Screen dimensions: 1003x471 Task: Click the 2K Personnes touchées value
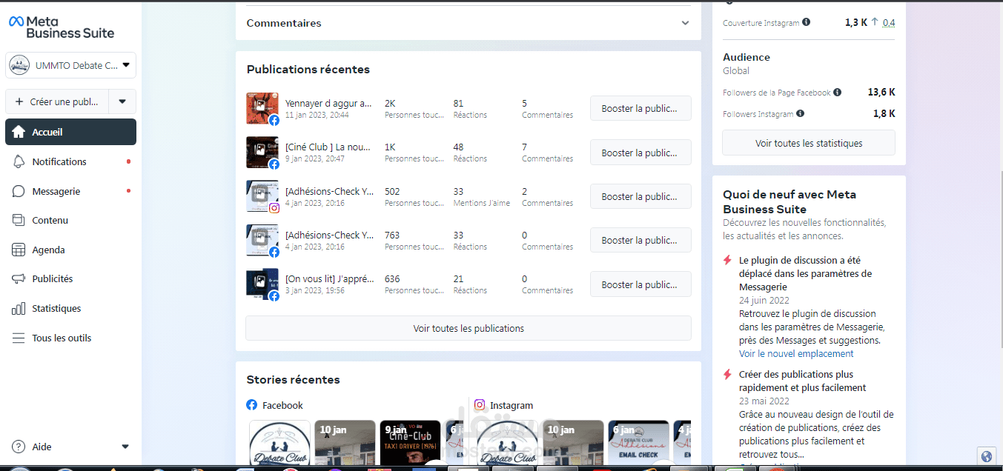(390, 103)
